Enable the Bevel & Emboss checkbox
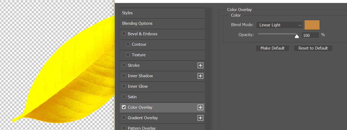Screen dimensions: 347x130 point(124,34)
